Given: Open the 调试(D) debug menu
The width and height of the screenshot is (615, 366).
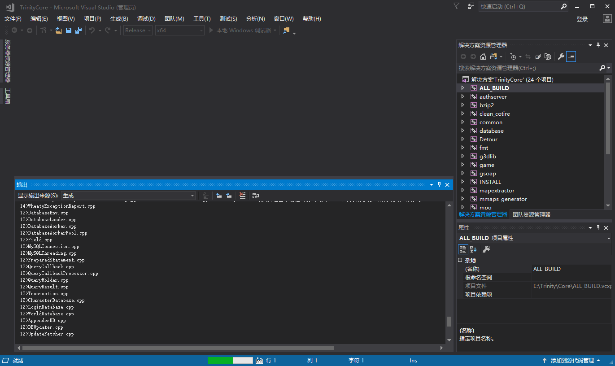Looking at the screenshot, I should [146, 19].
